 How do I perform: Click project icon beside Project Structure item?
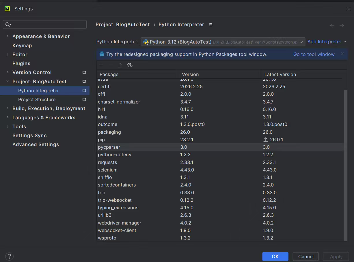[x=84, y=99]
